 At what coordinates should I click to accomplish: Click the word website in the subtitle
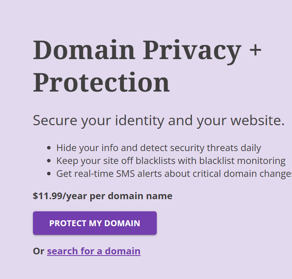pos(258,121)
